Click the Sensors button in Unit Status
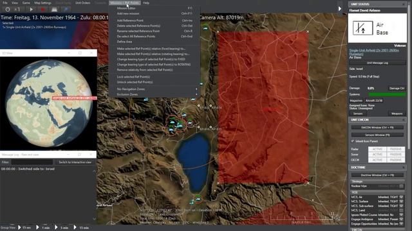412x231 pixels. pyautogui.click(x=358, y=114)
